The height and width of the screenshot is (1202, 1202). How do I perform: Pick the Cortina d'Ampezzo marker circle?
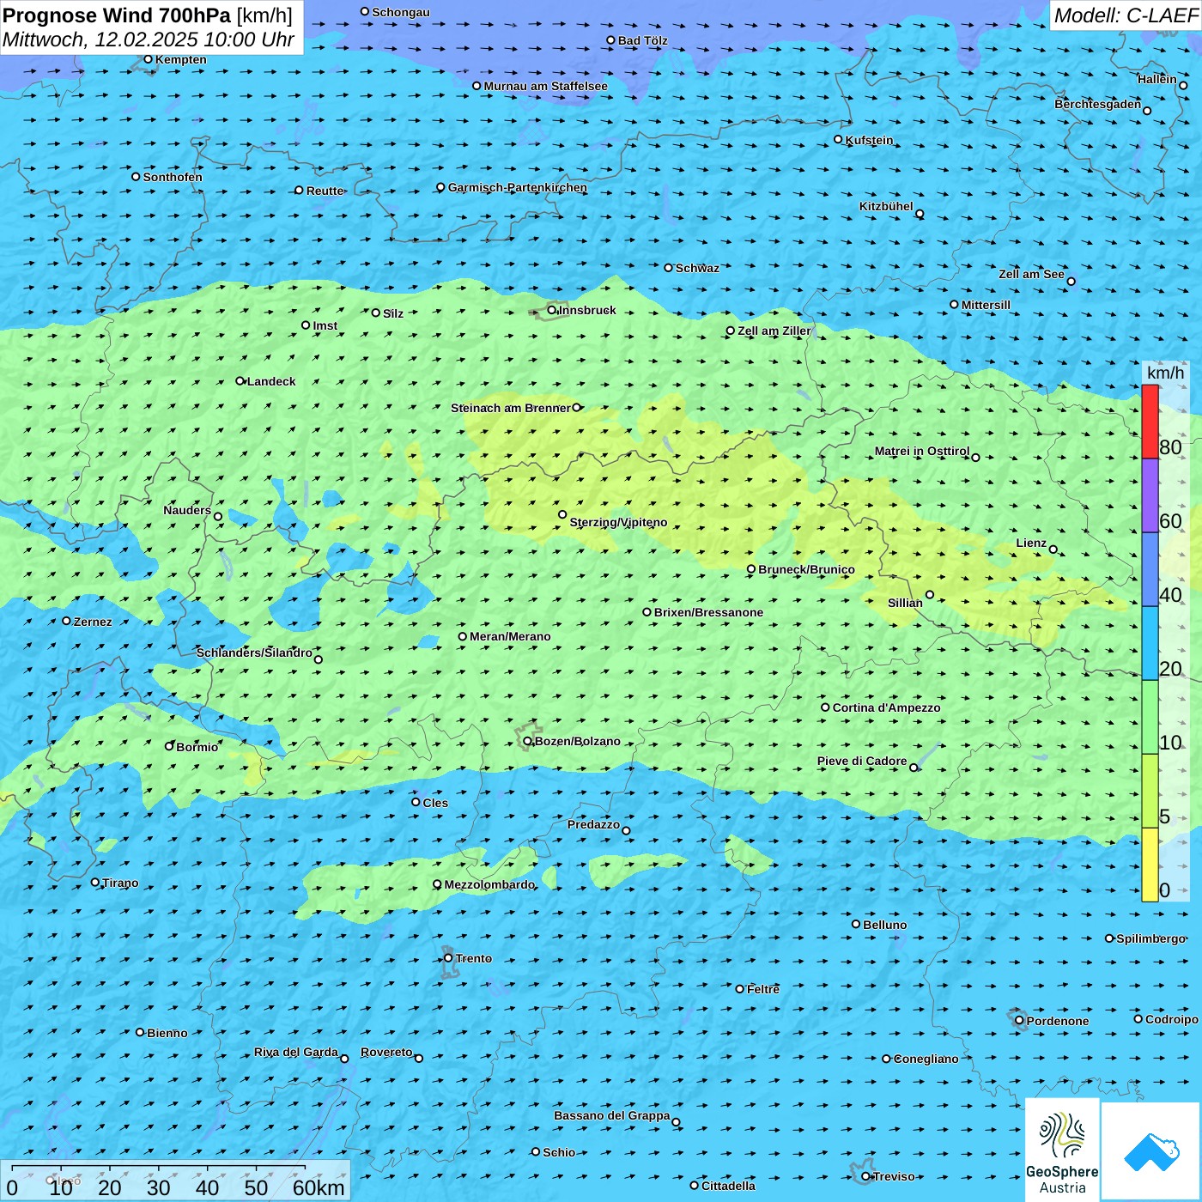[x=826, y=707]
